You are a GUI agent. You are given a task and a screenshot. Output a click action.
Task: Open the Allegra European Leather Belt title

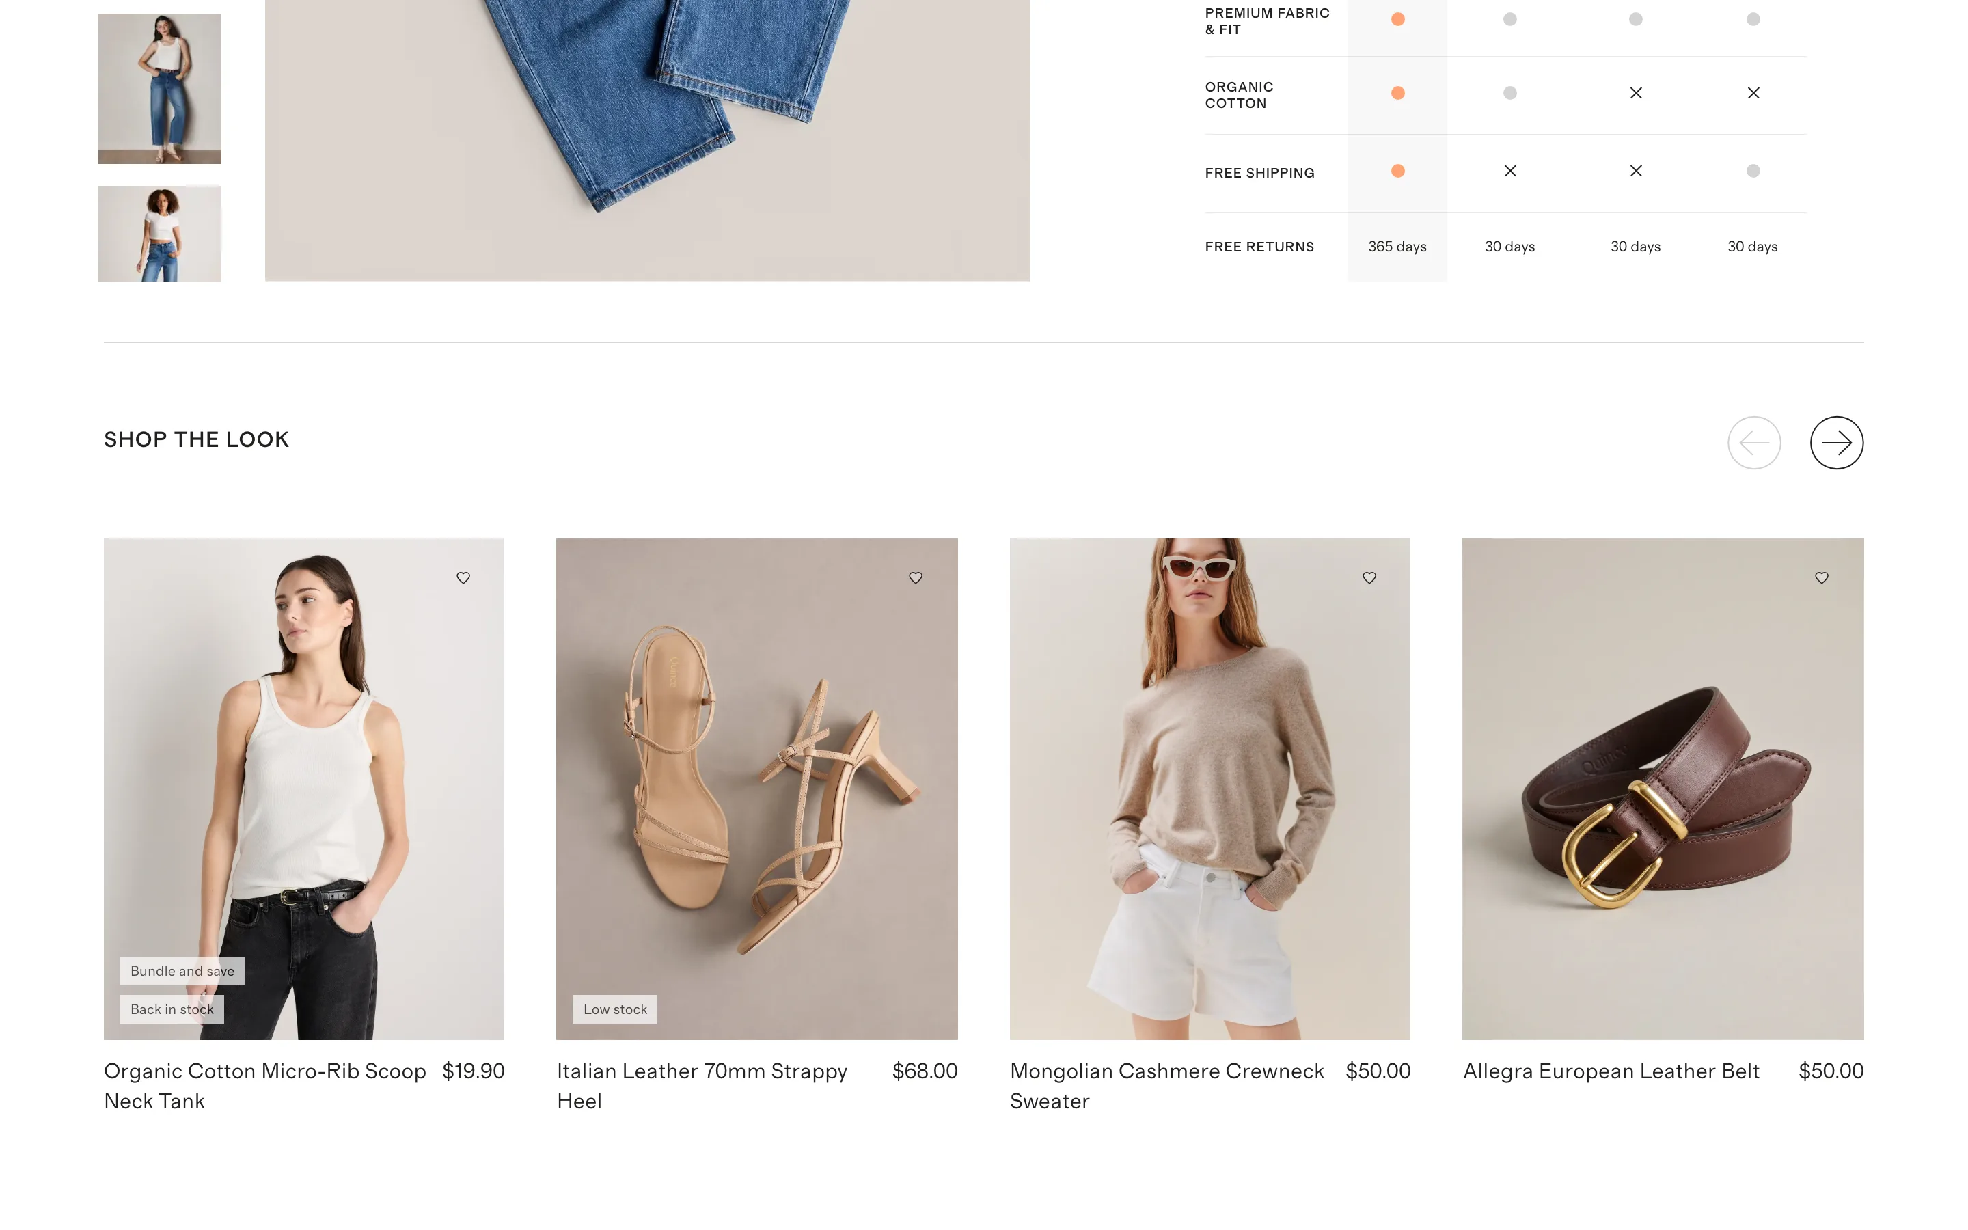1611,1071
